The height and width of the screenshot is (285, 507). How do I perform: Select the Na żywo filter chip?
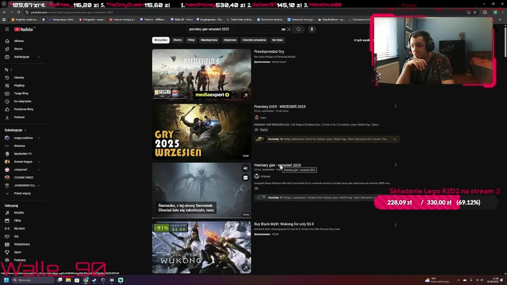[x=277, y=40]
